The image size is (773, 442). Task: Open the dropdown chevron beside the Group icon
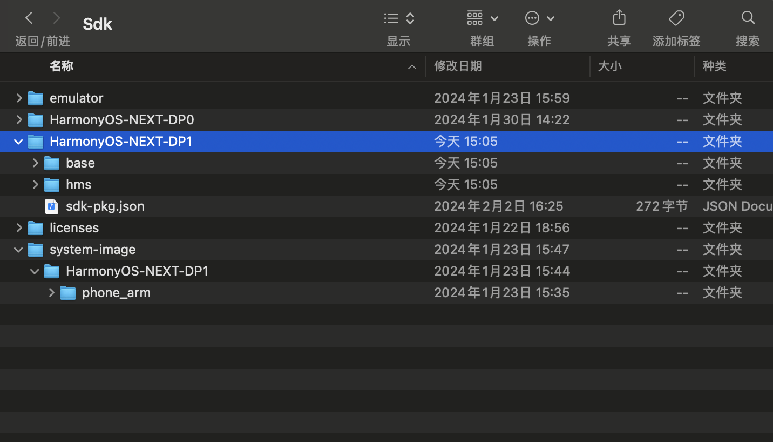[494, 19]
